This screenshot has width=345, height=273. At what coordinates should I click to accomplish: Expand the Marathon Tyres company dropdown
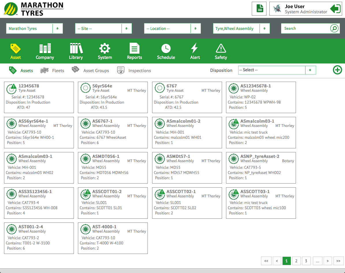pyautogui.click(x=34, y=29)
